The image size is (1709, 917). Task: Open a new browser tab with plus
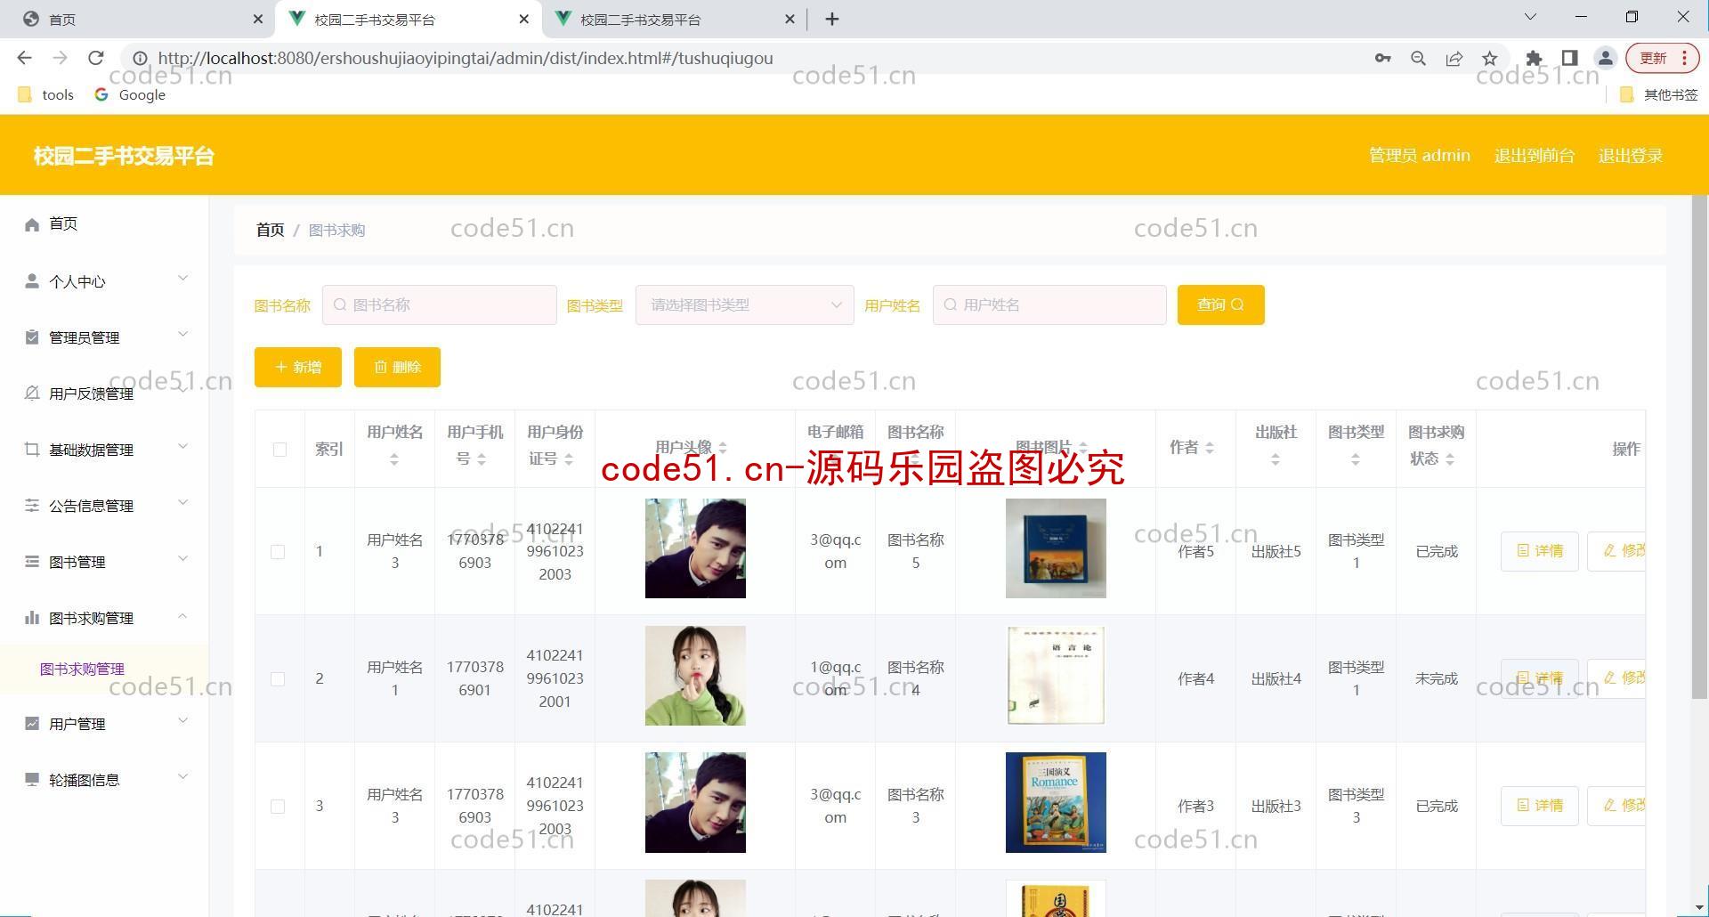[x=832, y=19]
